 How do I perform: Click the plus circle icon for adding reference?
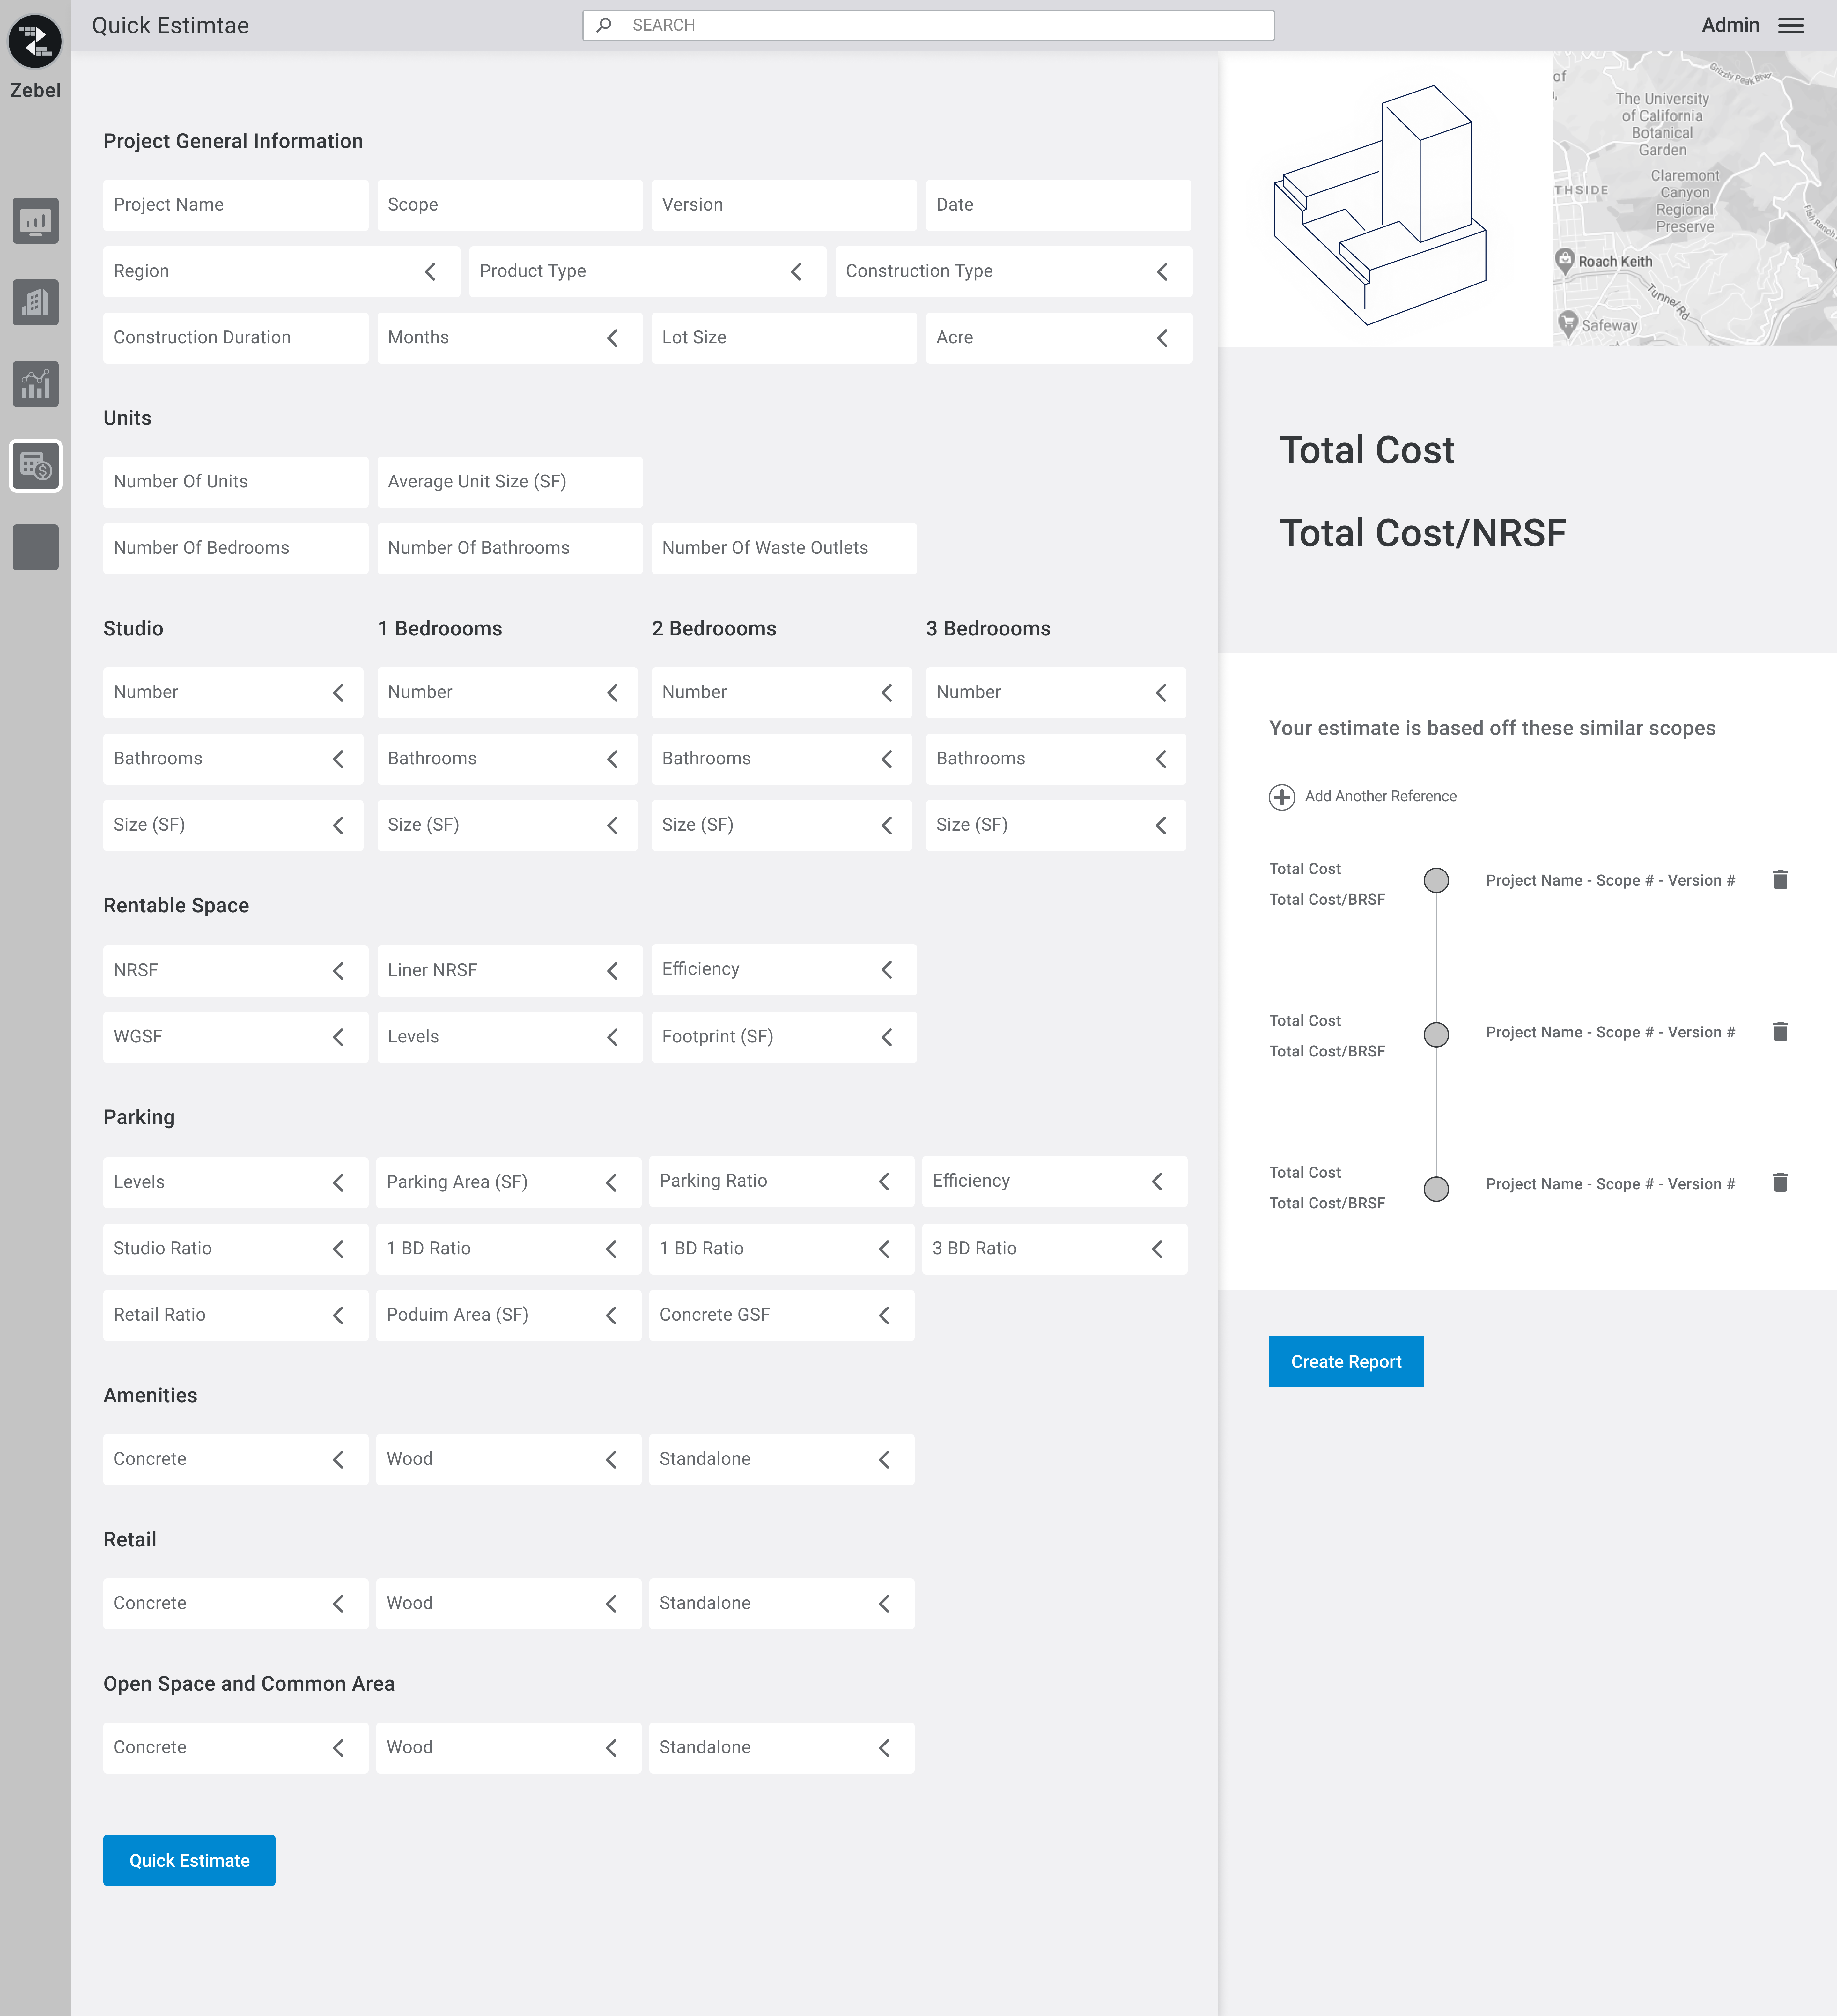1282,797
